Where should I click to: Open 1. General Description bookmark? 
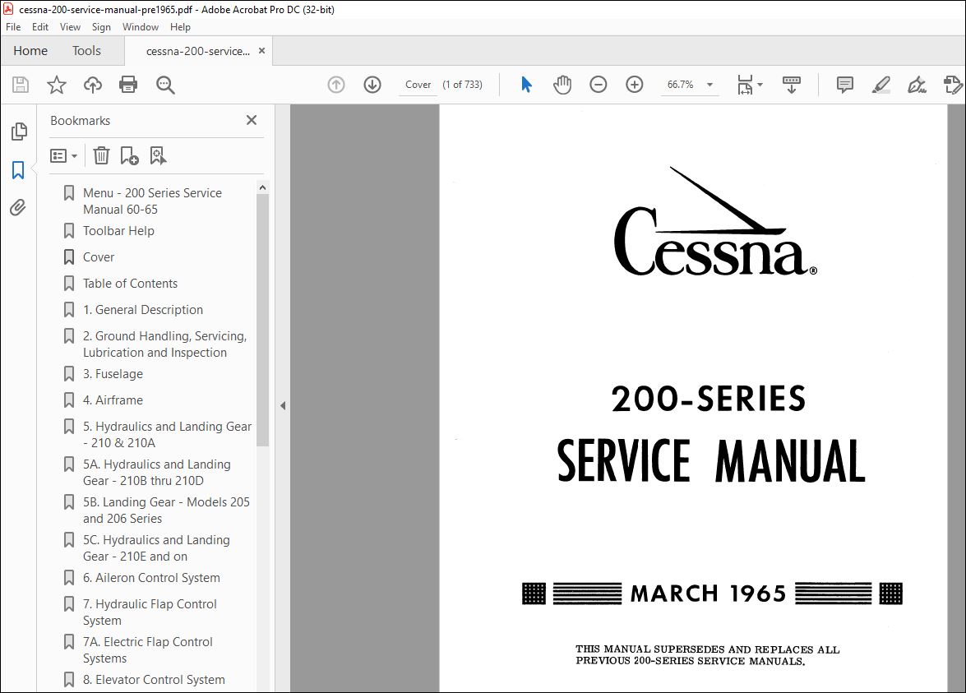click(143, 310)
